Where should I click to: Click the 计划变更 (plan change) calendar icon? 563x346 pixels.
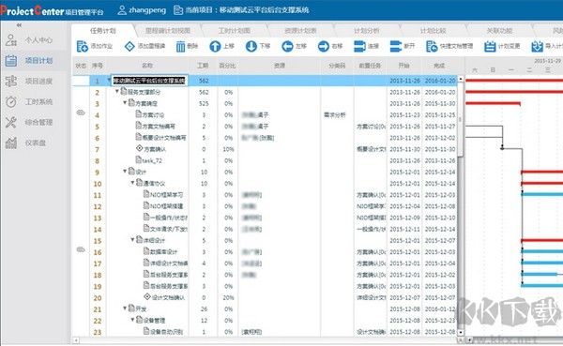point(490,46)
